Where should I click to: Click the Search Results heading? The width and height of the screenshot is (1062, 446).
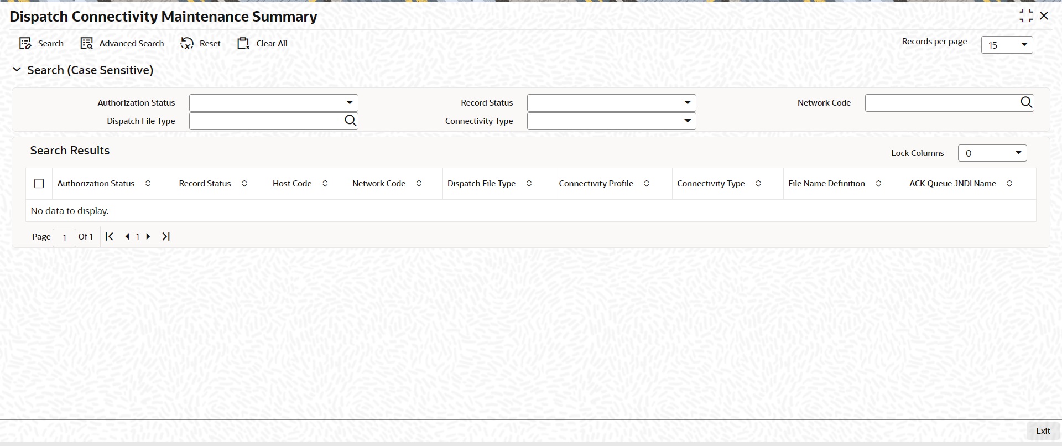70,151
